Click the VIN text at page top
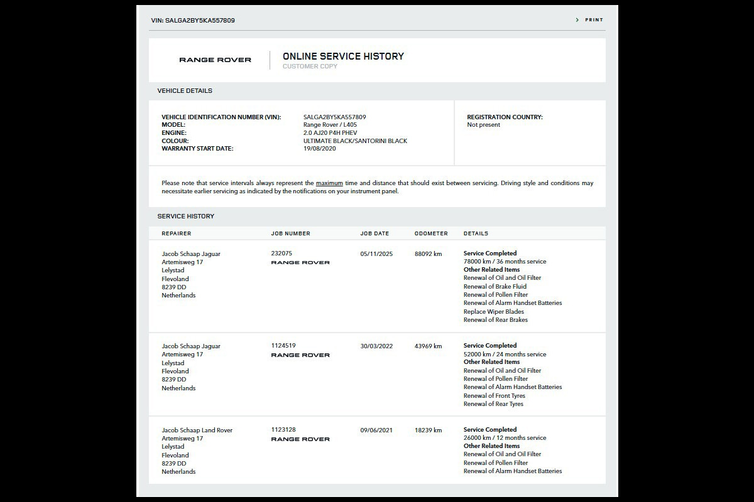Screen dimensions: 754x502 (x=193, y=20)
